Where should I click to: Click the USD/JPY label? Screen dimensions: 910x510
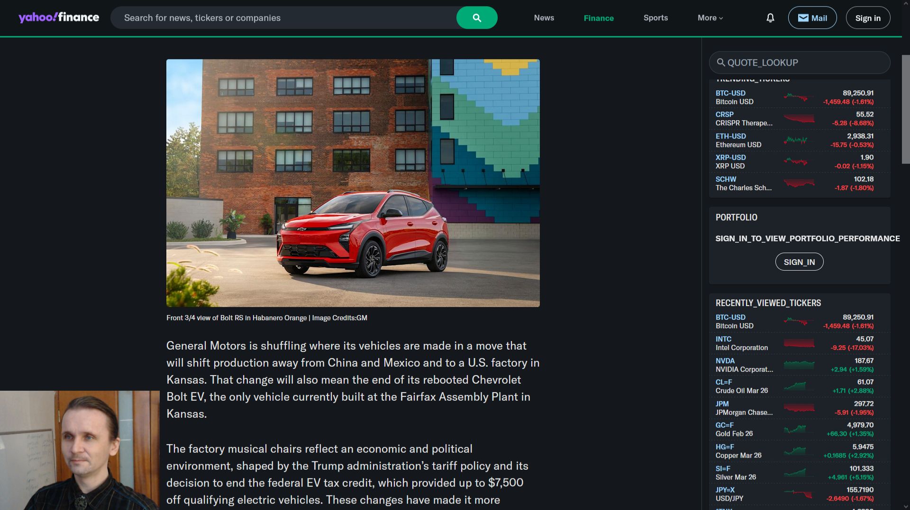(x=729, y=499)
